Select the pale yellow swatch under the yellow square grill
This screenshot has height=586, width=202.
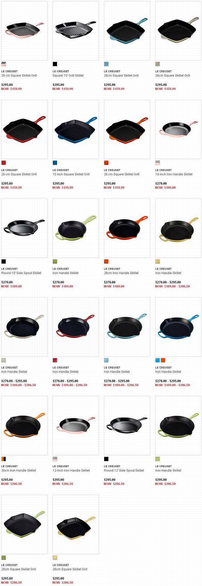(x=55, y=558)
